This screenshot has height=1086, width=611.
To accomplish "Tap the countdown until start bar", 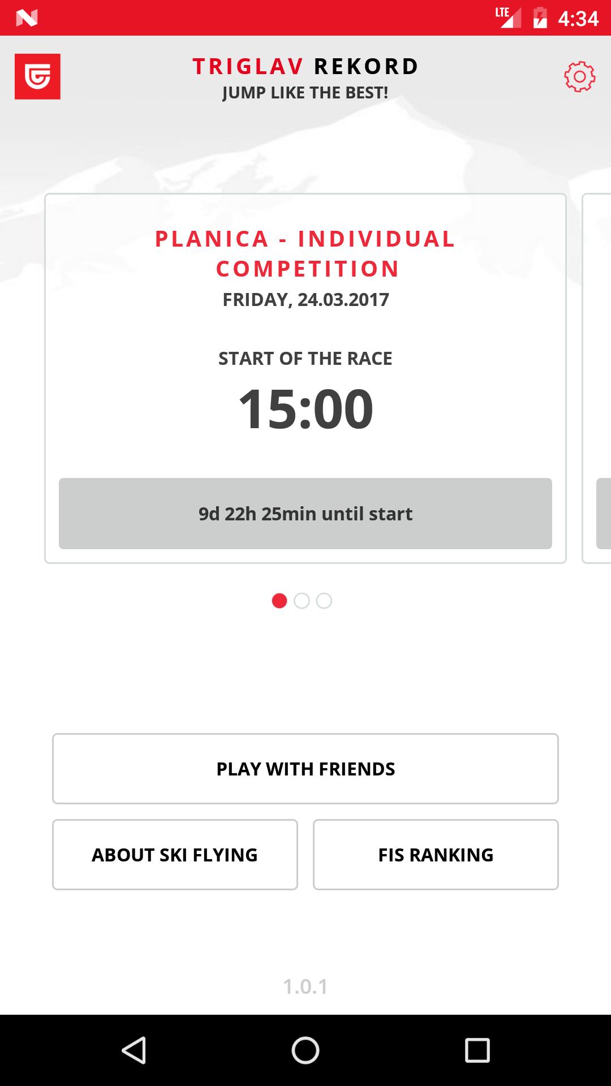I will click(305, 514).
